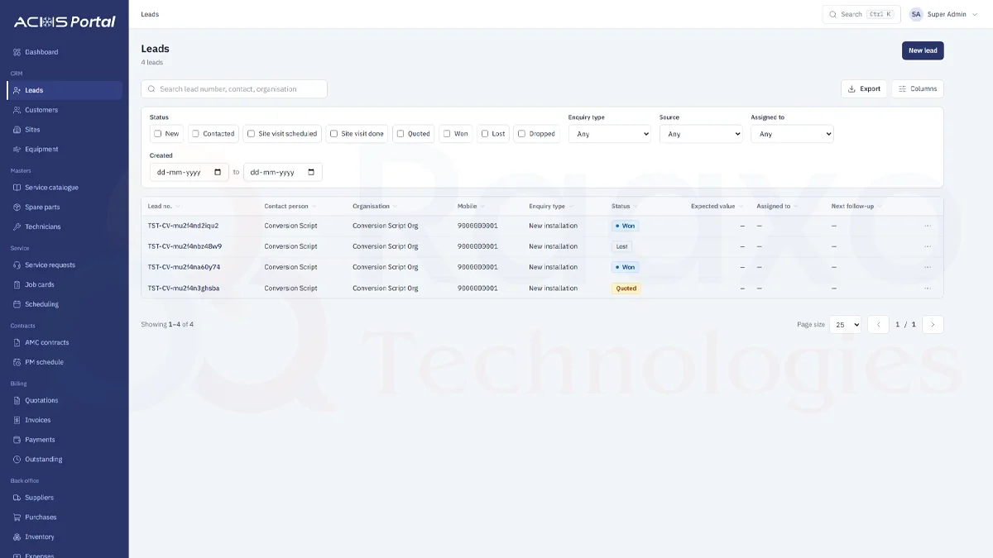
Task: Click the AMC contracts icon
Action: pyautogui.click(x=17, y=342)
